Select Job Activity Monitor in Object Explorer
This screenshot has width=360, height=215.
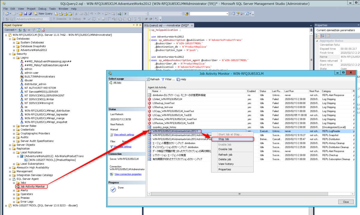tap(32, 186)
